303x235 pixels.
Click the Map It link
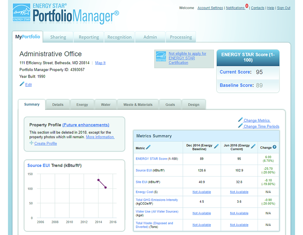[x=100, y=63]
